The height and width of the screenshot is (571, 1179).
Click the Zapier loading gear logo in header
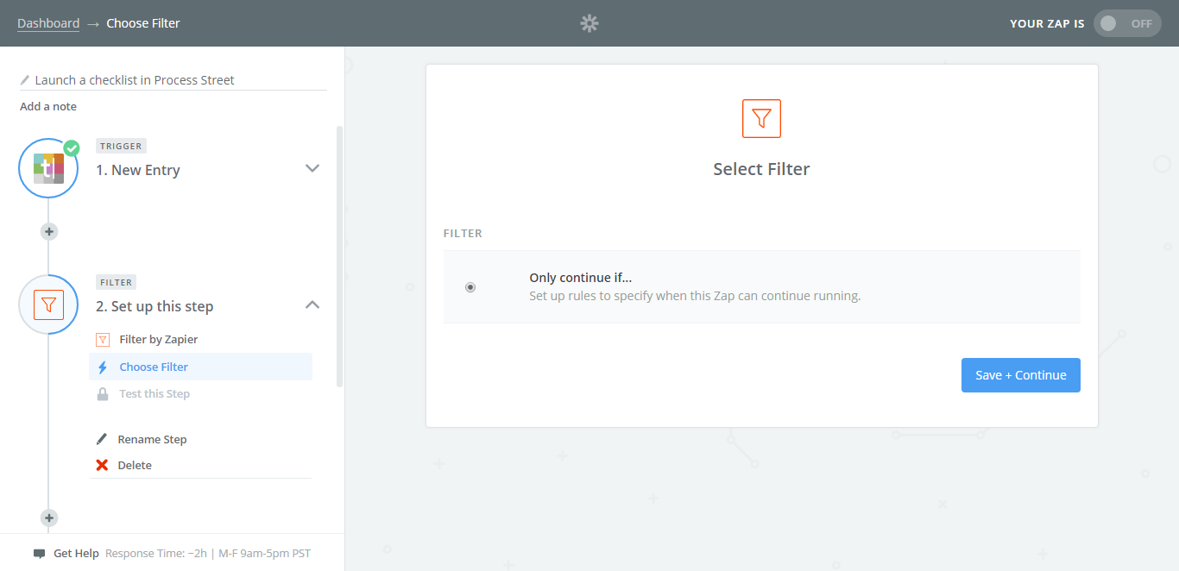click(589, 23)
